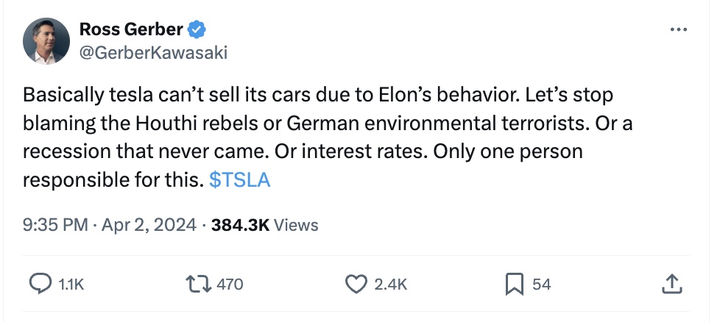
Task: Open the three-dot more options menu
Action: pos(678,30)
